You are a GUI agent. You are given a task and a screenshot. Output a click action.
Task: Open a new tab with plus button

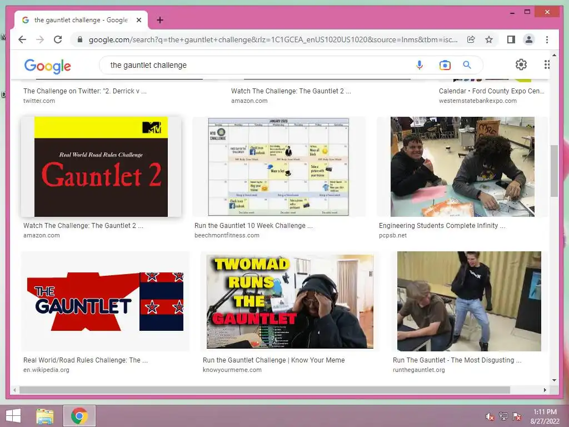160,20
